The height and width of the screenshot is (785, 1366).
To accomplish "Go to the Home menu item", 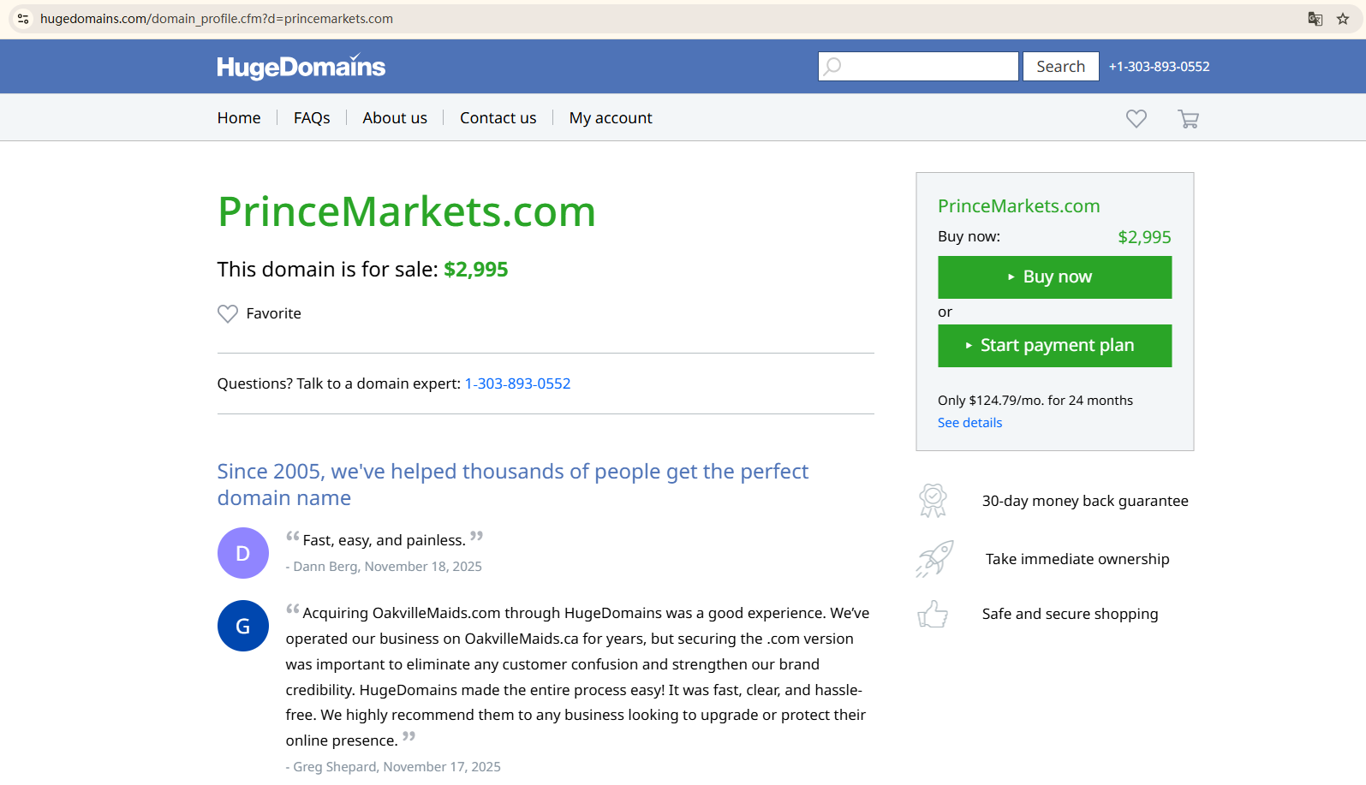I will [x=239, y=118].
